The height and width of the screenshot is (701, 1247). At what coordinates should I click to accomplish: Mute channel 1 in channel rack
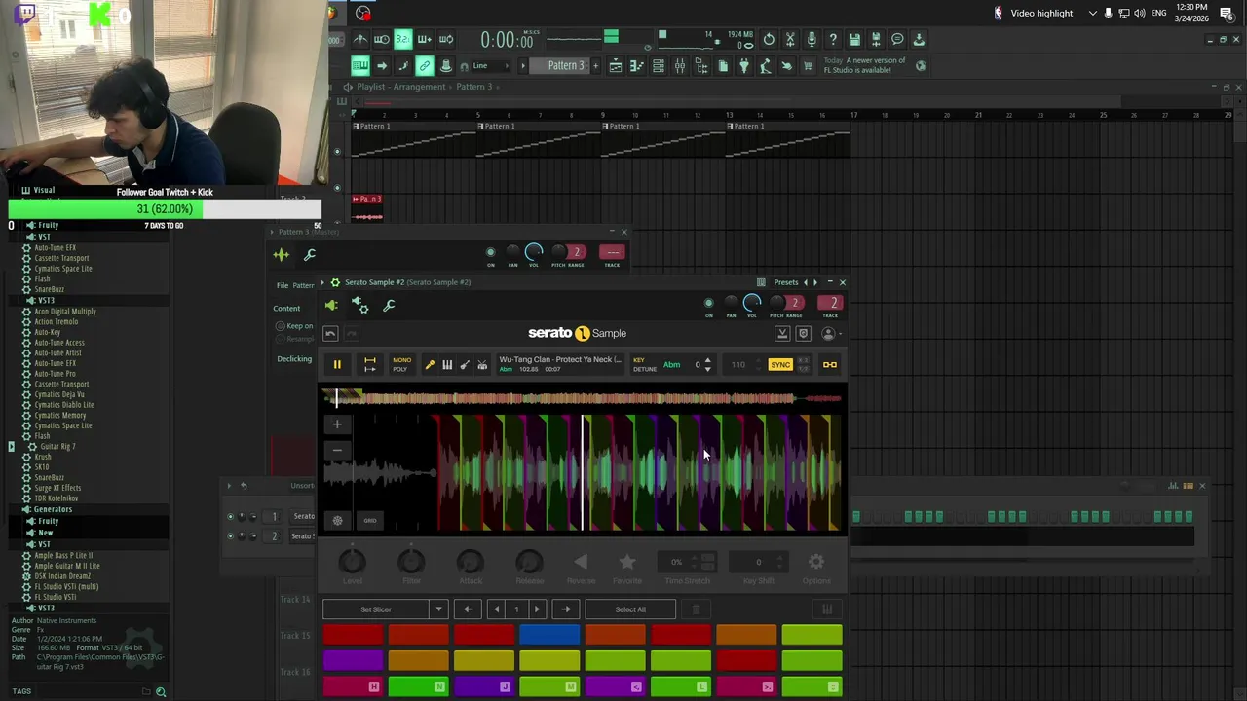[230, 517]
